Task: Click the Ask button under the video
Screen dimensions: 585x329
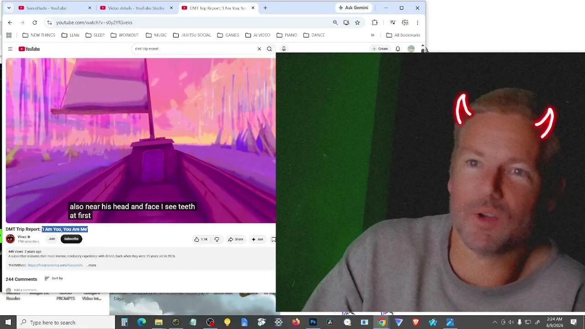Action: coord(257,239)
